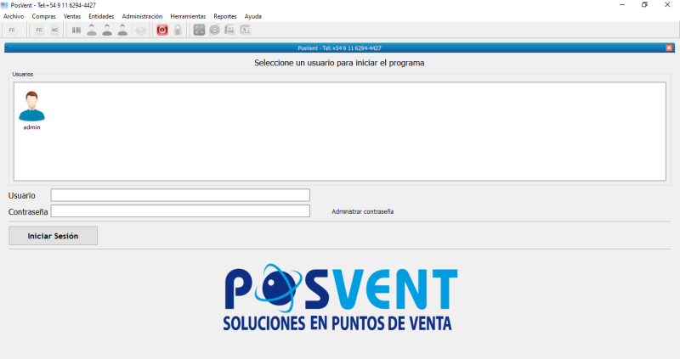Click the PosVent app icon in title bar

click(4, 5)
